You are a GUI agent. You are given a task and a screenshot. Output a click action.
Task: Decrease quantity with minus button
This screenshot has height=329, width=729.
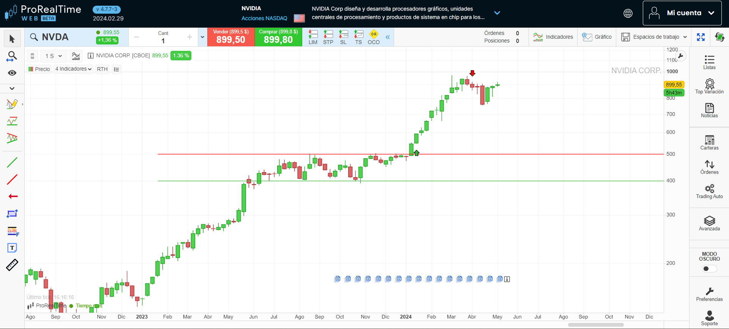click(137, 37)
